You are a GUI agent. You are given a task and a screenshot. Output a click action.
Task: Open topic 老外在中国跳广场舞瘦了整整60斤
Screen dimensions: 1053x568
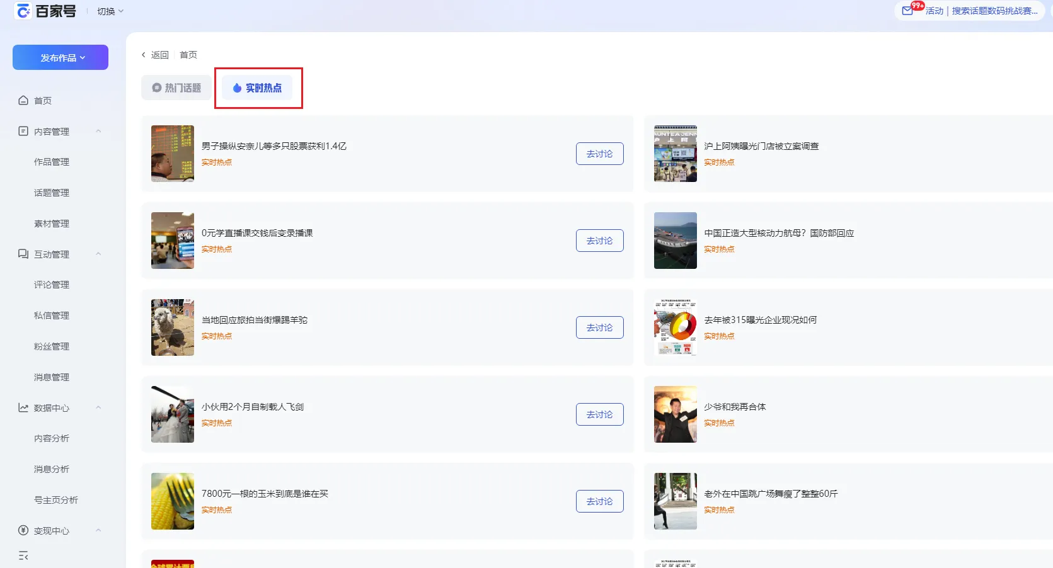click(771, 494)
